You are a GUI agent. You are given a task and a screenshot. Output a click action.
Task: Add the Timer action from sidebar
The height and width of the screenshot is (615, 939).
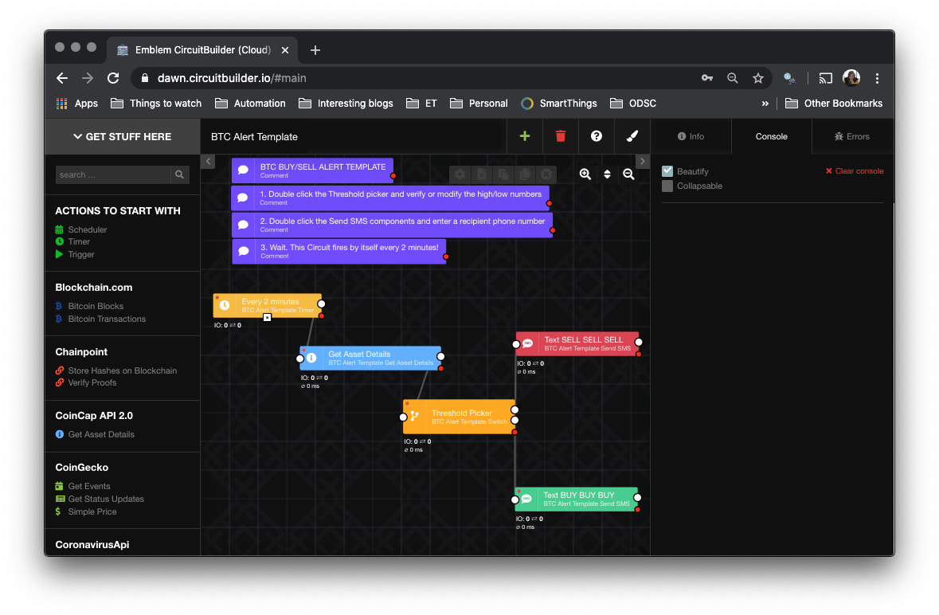72,242
